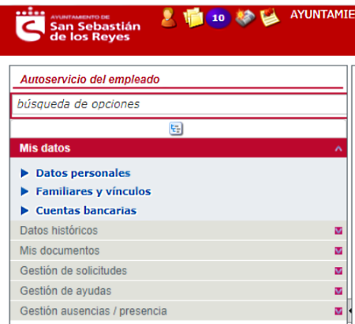The width and height of the screenshot is (355, 324).
Task: Open the Gestión de ayudas menu section
Action: (x=178, y=291)
